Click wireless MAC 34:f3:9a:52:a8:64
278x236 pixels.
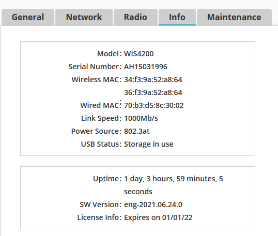pos(153,80)
